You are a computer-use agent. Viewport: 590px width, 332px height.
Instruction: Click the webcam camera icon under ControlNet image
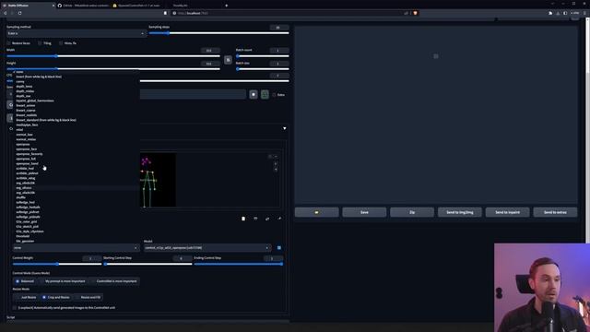point(255,219)
